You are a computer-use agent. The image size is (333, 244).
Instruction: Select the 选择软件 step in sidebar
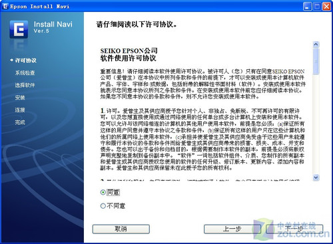click(x=25, y=85)
